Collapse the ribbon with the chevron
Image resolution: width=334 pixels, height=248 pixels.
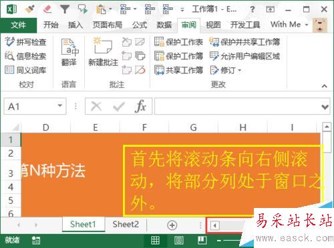point(324,86)
